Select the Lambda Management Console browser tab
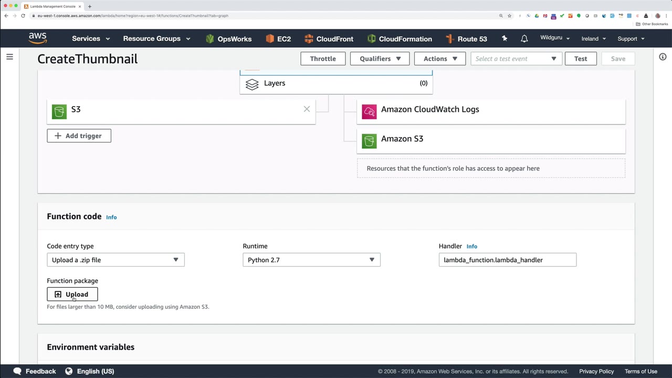Image resolution: width=672 pixels, height=378 pixels. [52, 6]
